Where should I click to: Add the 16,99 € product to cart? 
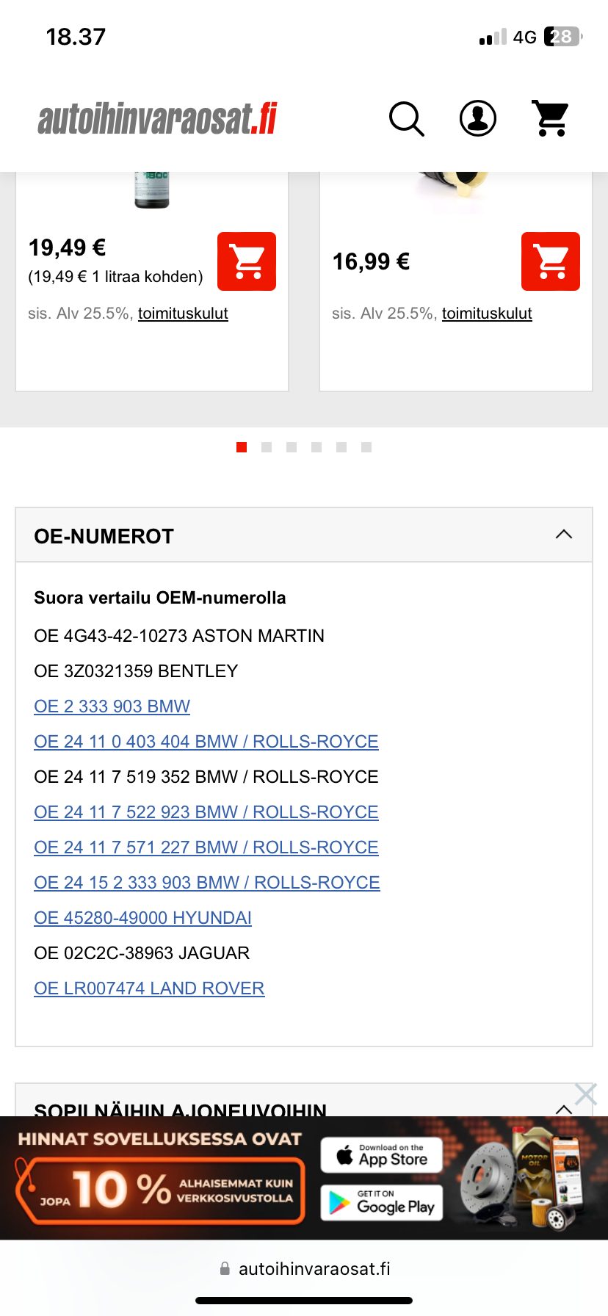point(551,261)
